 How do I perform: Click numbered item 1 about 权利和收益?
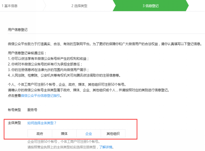coord(48,59)
